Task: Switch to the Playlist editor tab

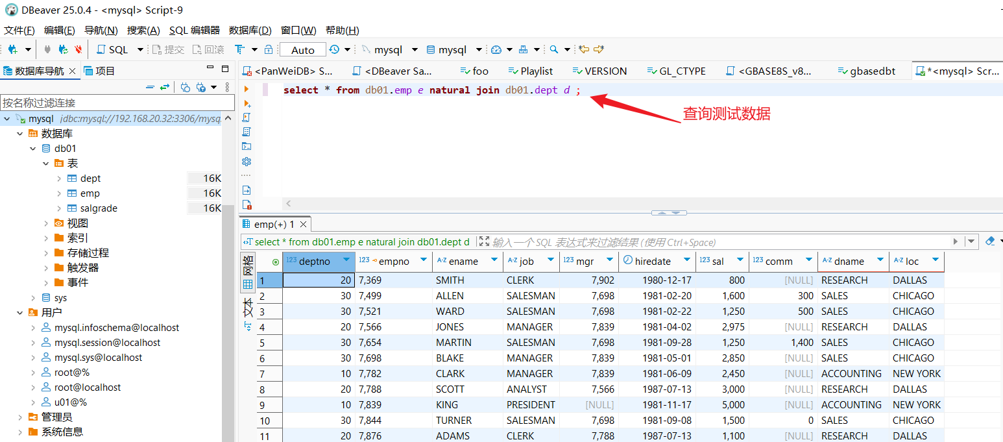Action: click(536, 71)
